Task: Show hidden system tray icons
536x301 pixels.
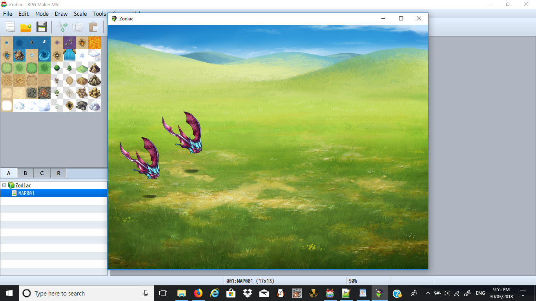Action: coord(428,293)
